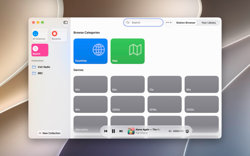The width and height of the screenshot is (250, 156).
Task: Click into the Search field
Action: click(143, 23)
